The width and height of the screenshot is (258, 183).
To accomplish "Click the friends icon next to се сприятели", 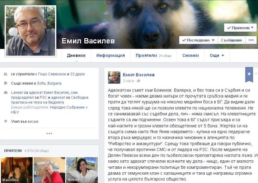I will click(6, 74).
